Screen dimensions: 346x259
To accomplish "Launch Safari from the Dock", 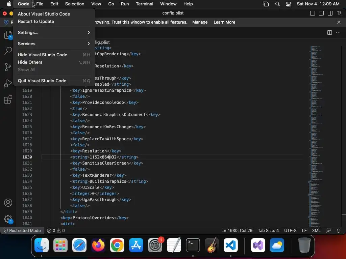I will (79, 245).
